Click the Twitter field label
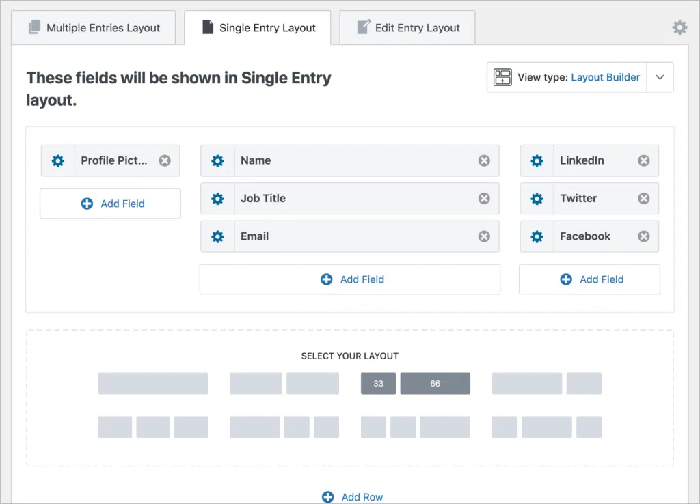Image resolution: width=700 pixels, height=504 pixels. point(578,199)
